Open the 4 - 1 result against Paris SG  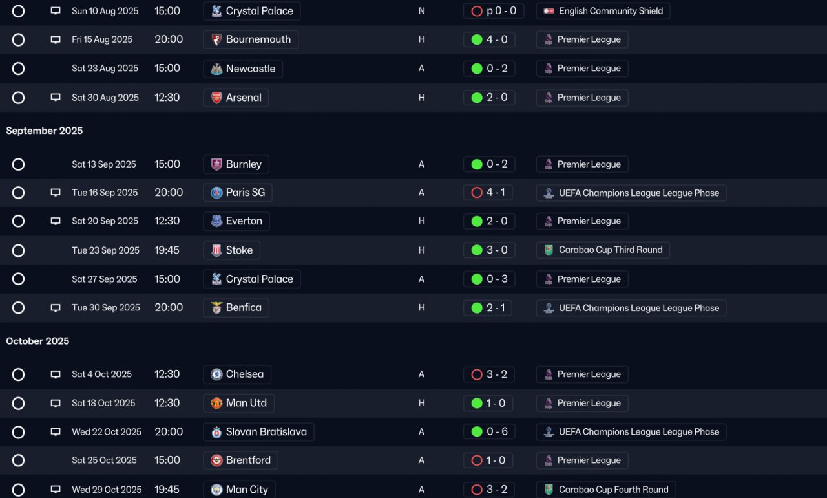point(488,193)
